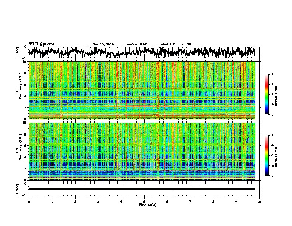Click the time axis tick label "1"
The width and height of the screenshot is (292, 226).
pyautogui.click(x=52, y=202)
